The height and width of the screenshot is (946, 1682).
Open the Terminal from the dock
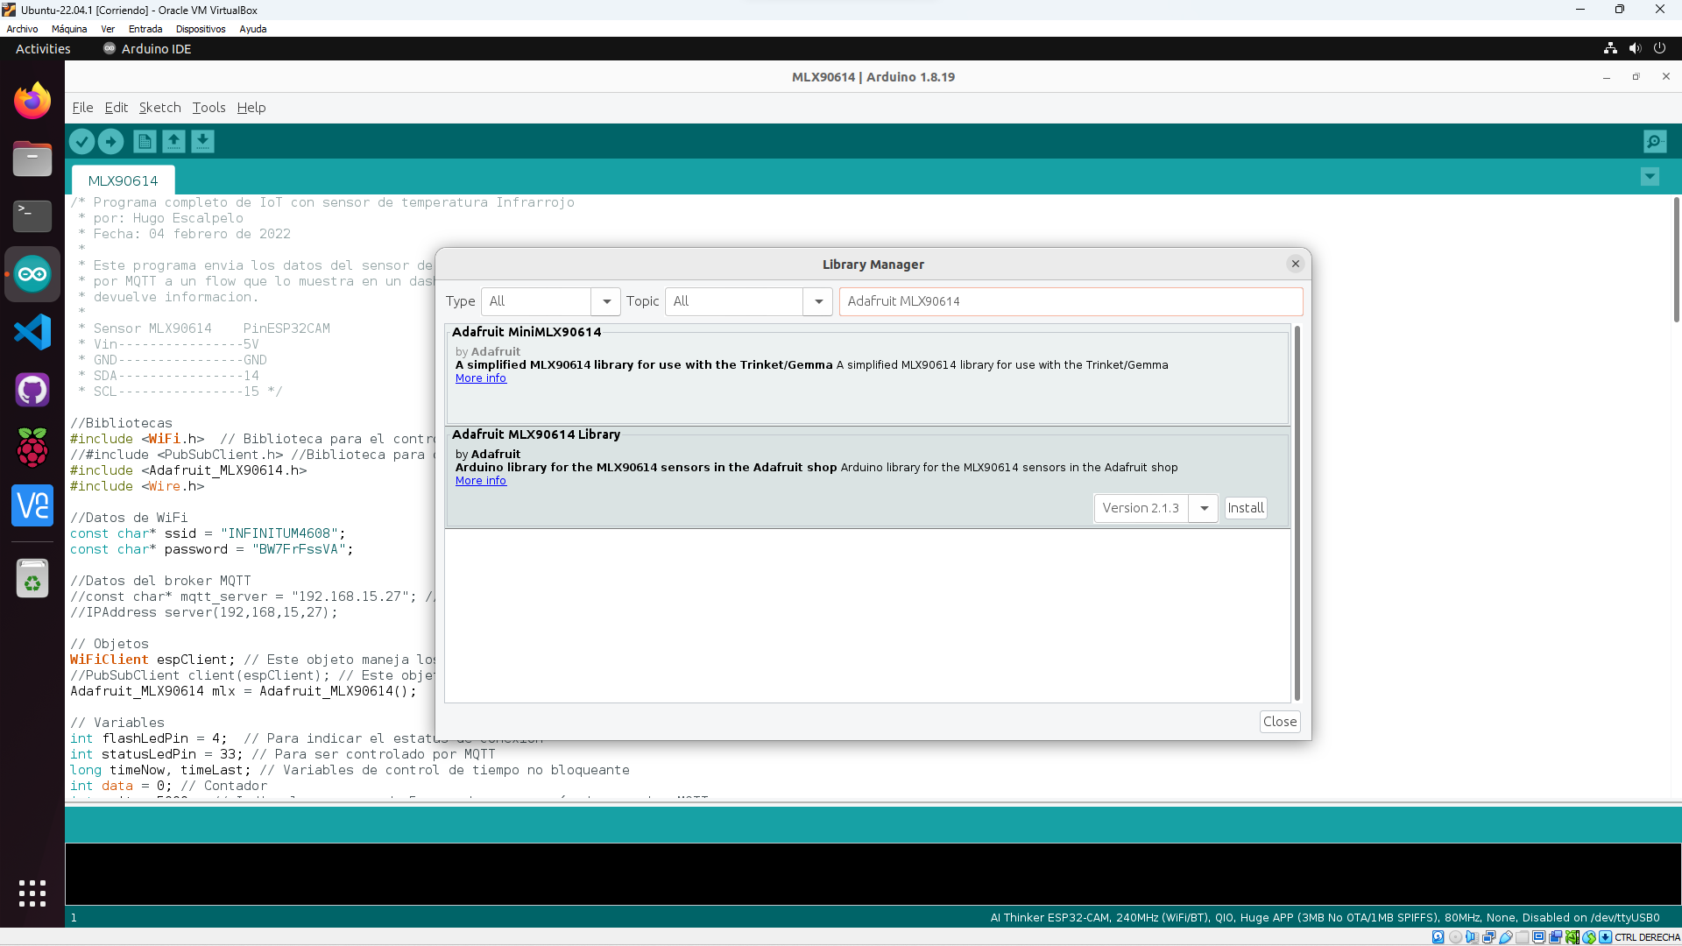pos(32,215)
